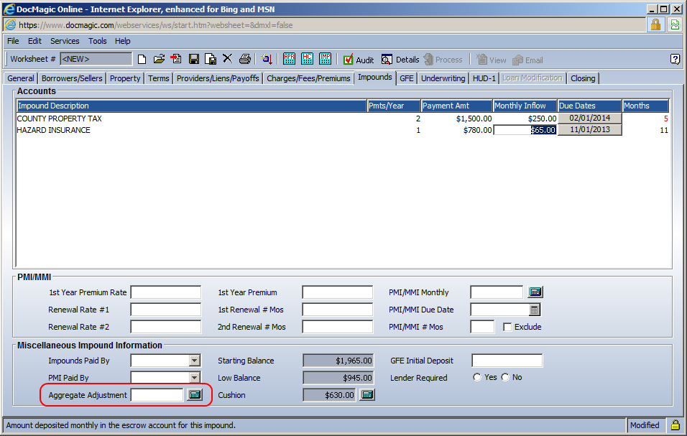Click the import document icon with red arrow
Viewport: 687px width, 436px height.
176,59
